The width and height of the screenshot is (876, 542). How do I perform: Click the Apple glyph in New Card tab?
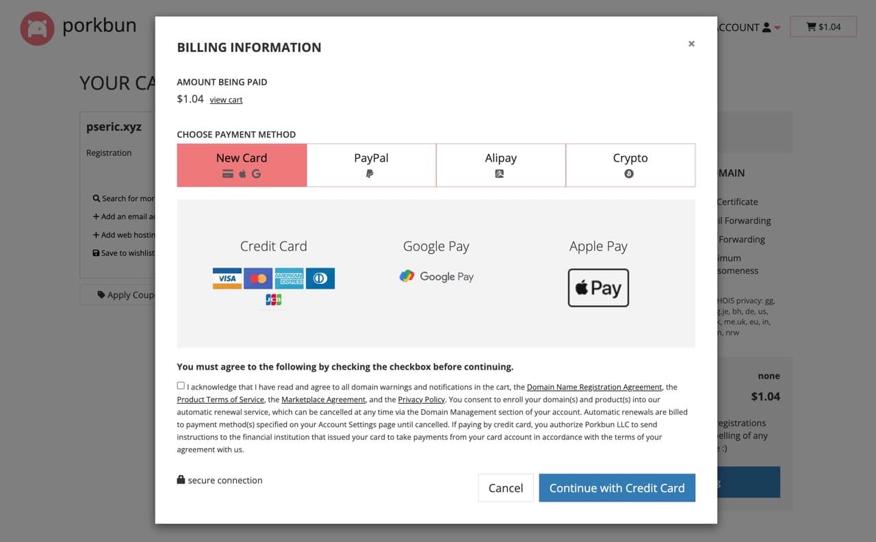tap(242, 175)
